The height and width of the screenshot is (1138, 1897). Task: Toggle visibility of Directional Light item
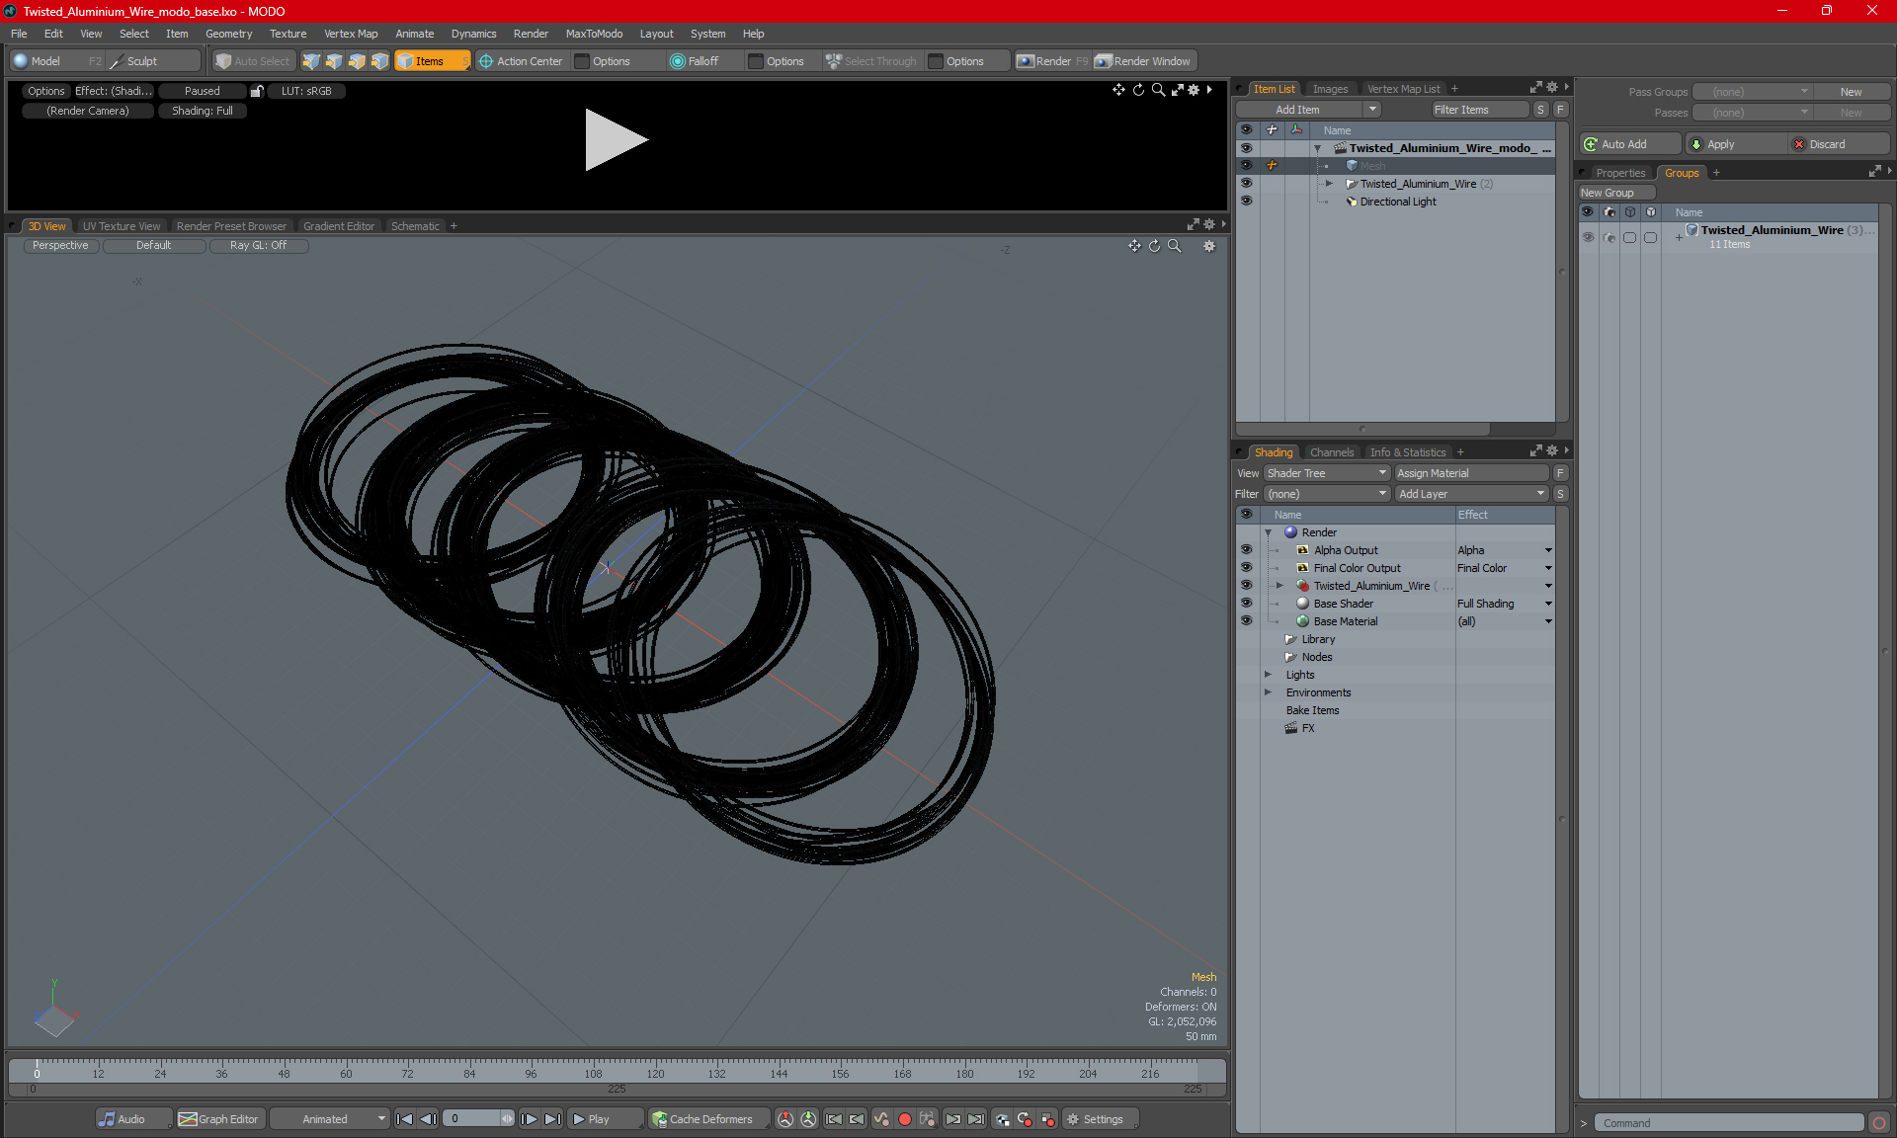pos(1246,202)
